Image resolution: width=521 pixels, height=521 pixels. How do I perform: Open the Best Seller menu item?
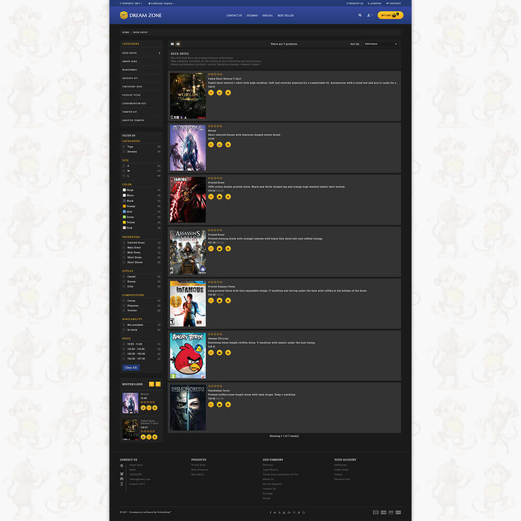(286, 15)
